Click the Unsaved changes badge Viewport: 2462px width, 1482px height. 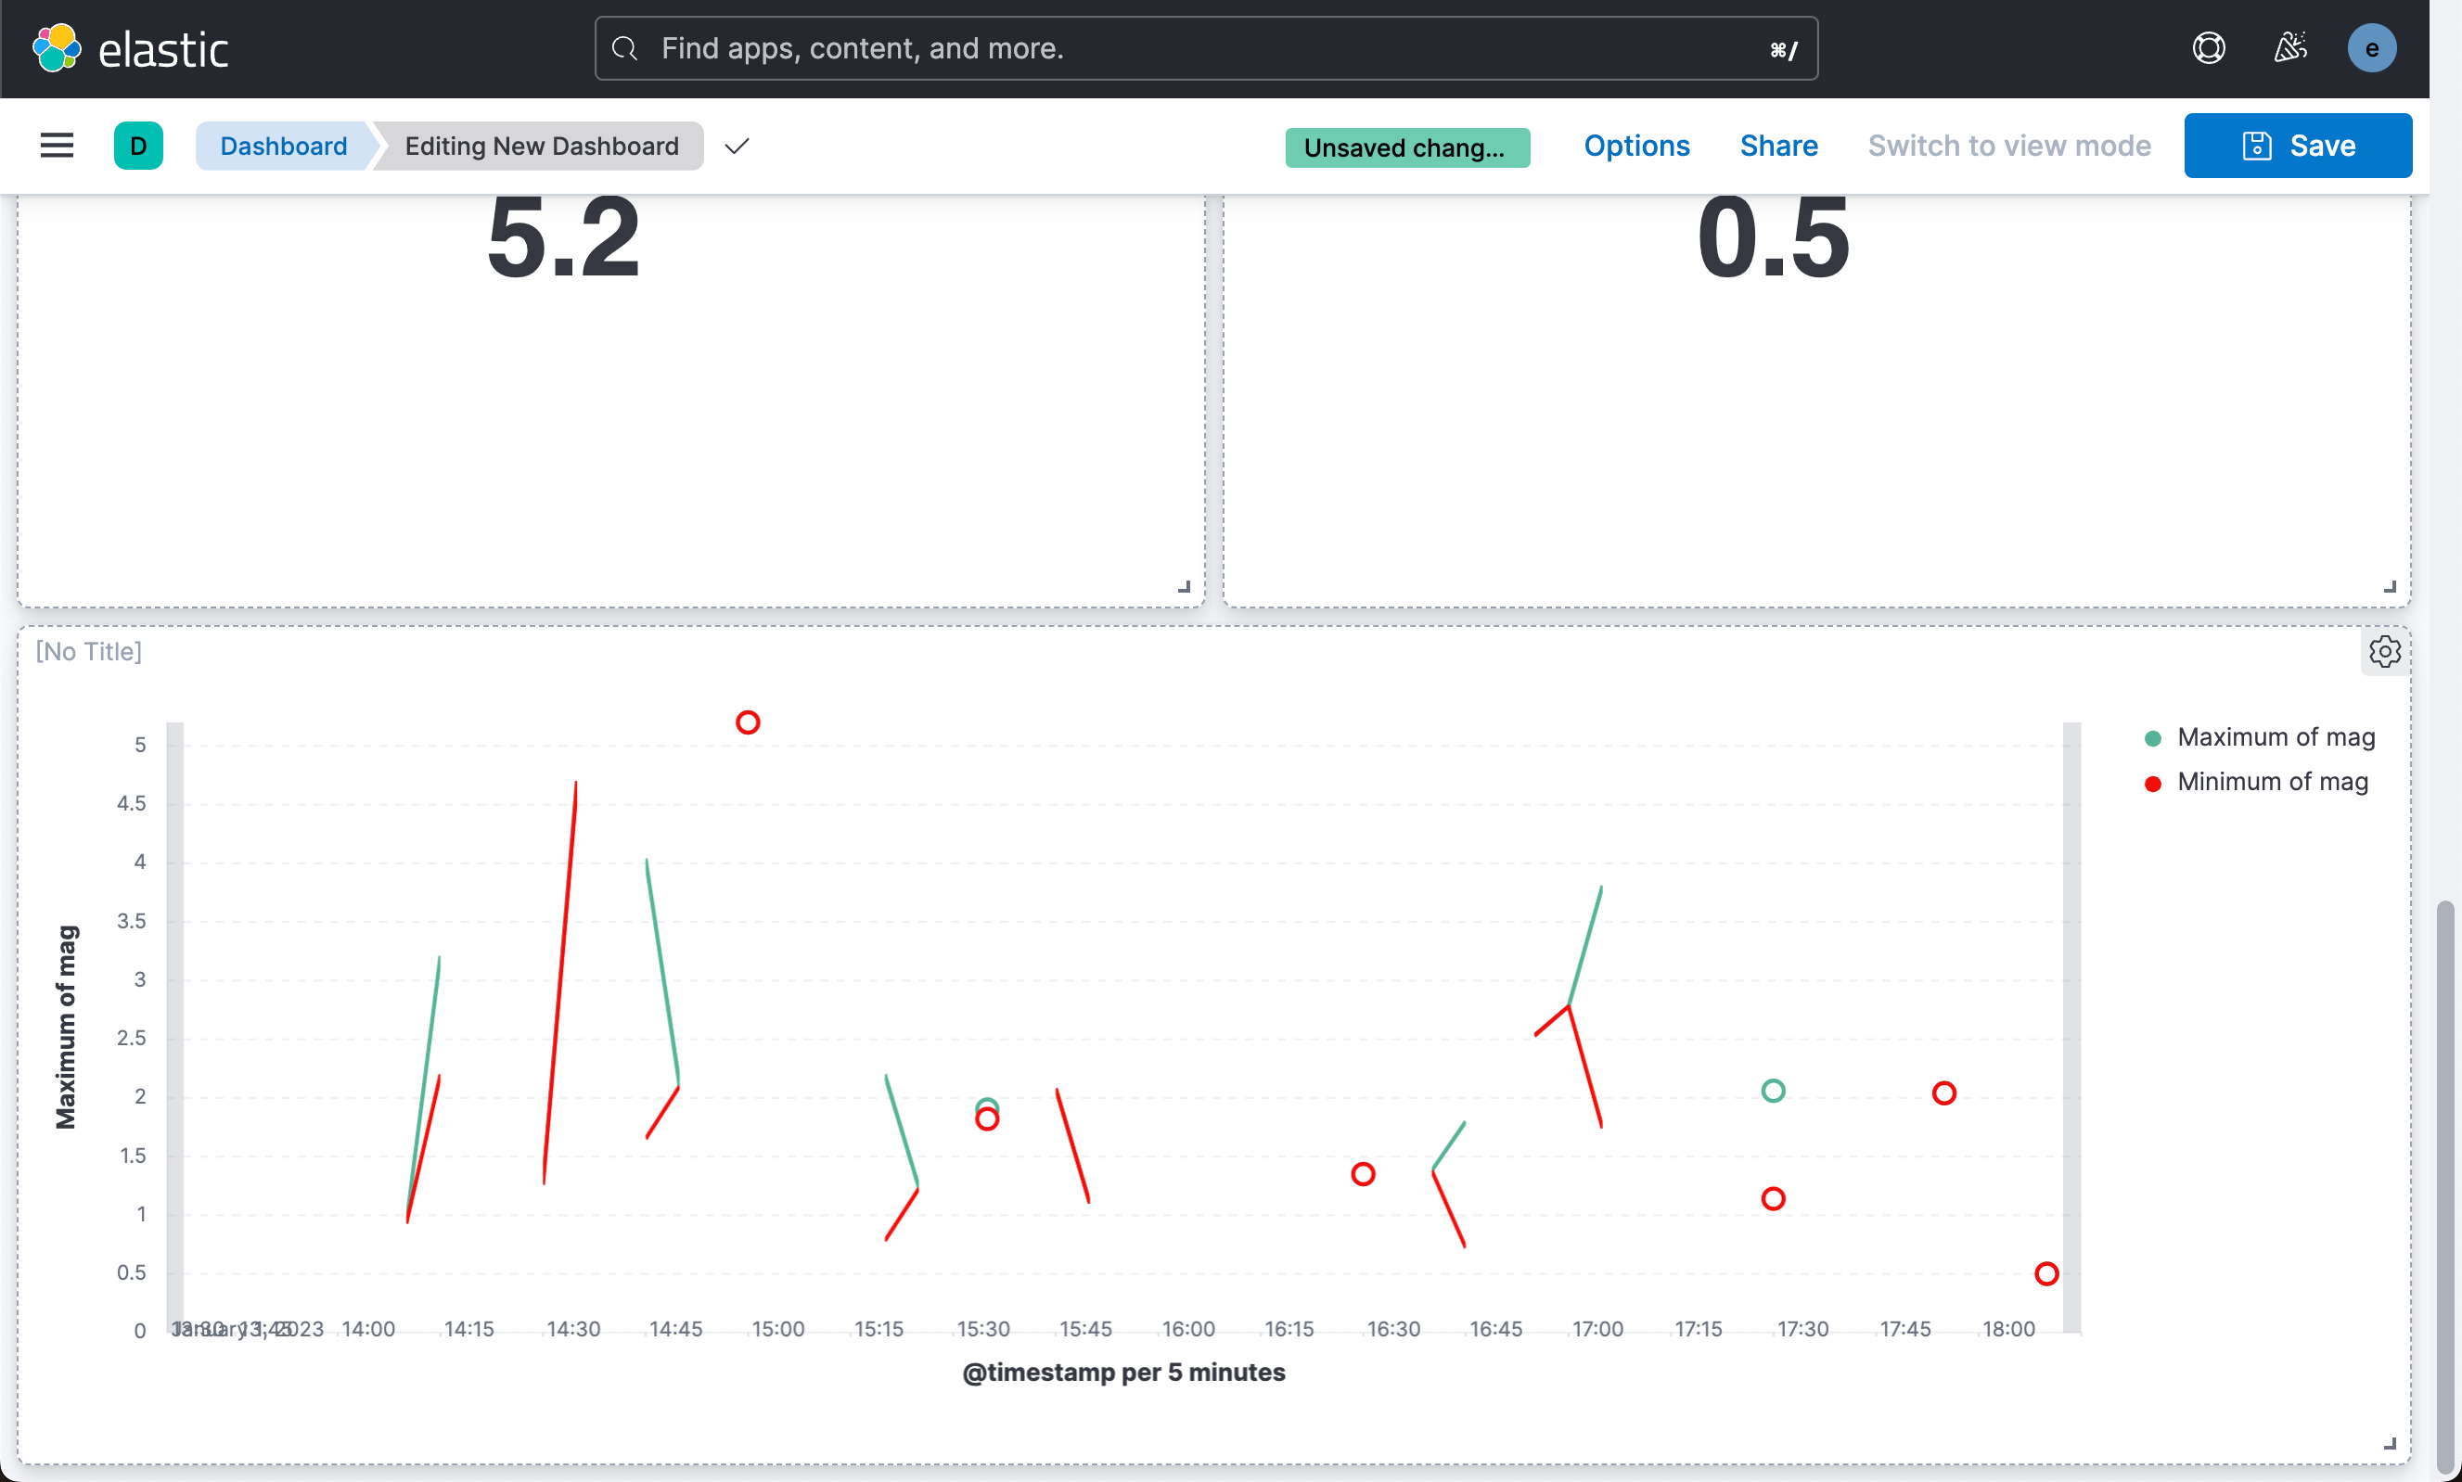click(x=1406, y=147)
